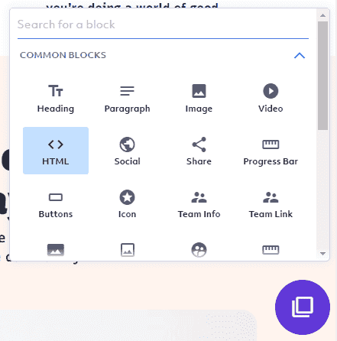Select the highlighted HTML block
Screen dimensions: 337x341
(56, 151)
